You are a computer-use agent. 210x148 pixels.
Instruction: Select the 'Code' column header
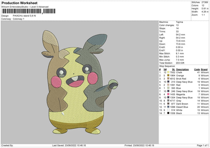click(x=197, y=69)
